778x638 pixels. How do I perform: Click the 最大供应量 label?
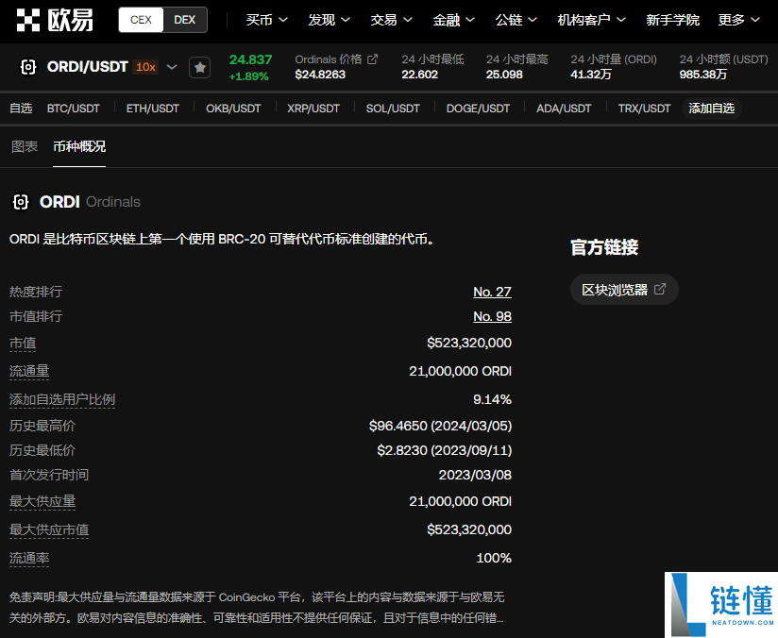tap(42, 501)
